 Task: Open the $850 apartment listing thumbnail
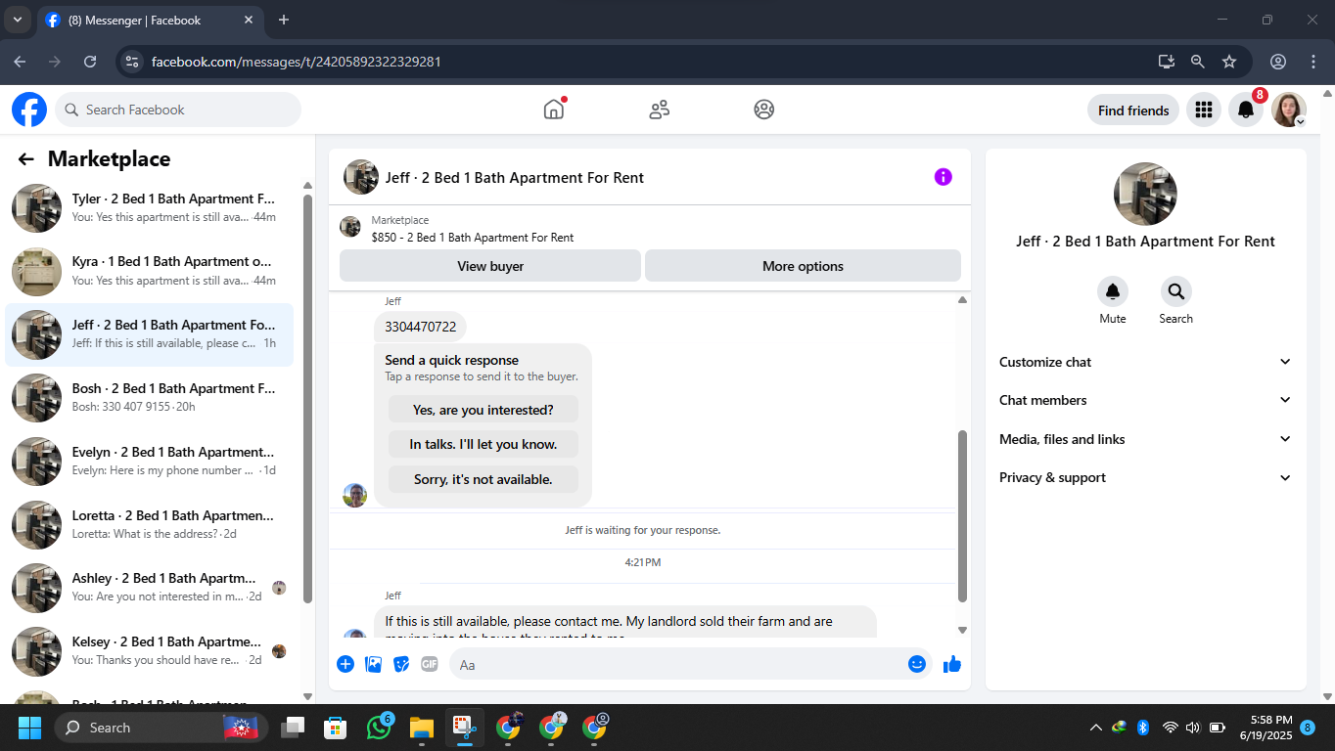[x=350, y=227]
